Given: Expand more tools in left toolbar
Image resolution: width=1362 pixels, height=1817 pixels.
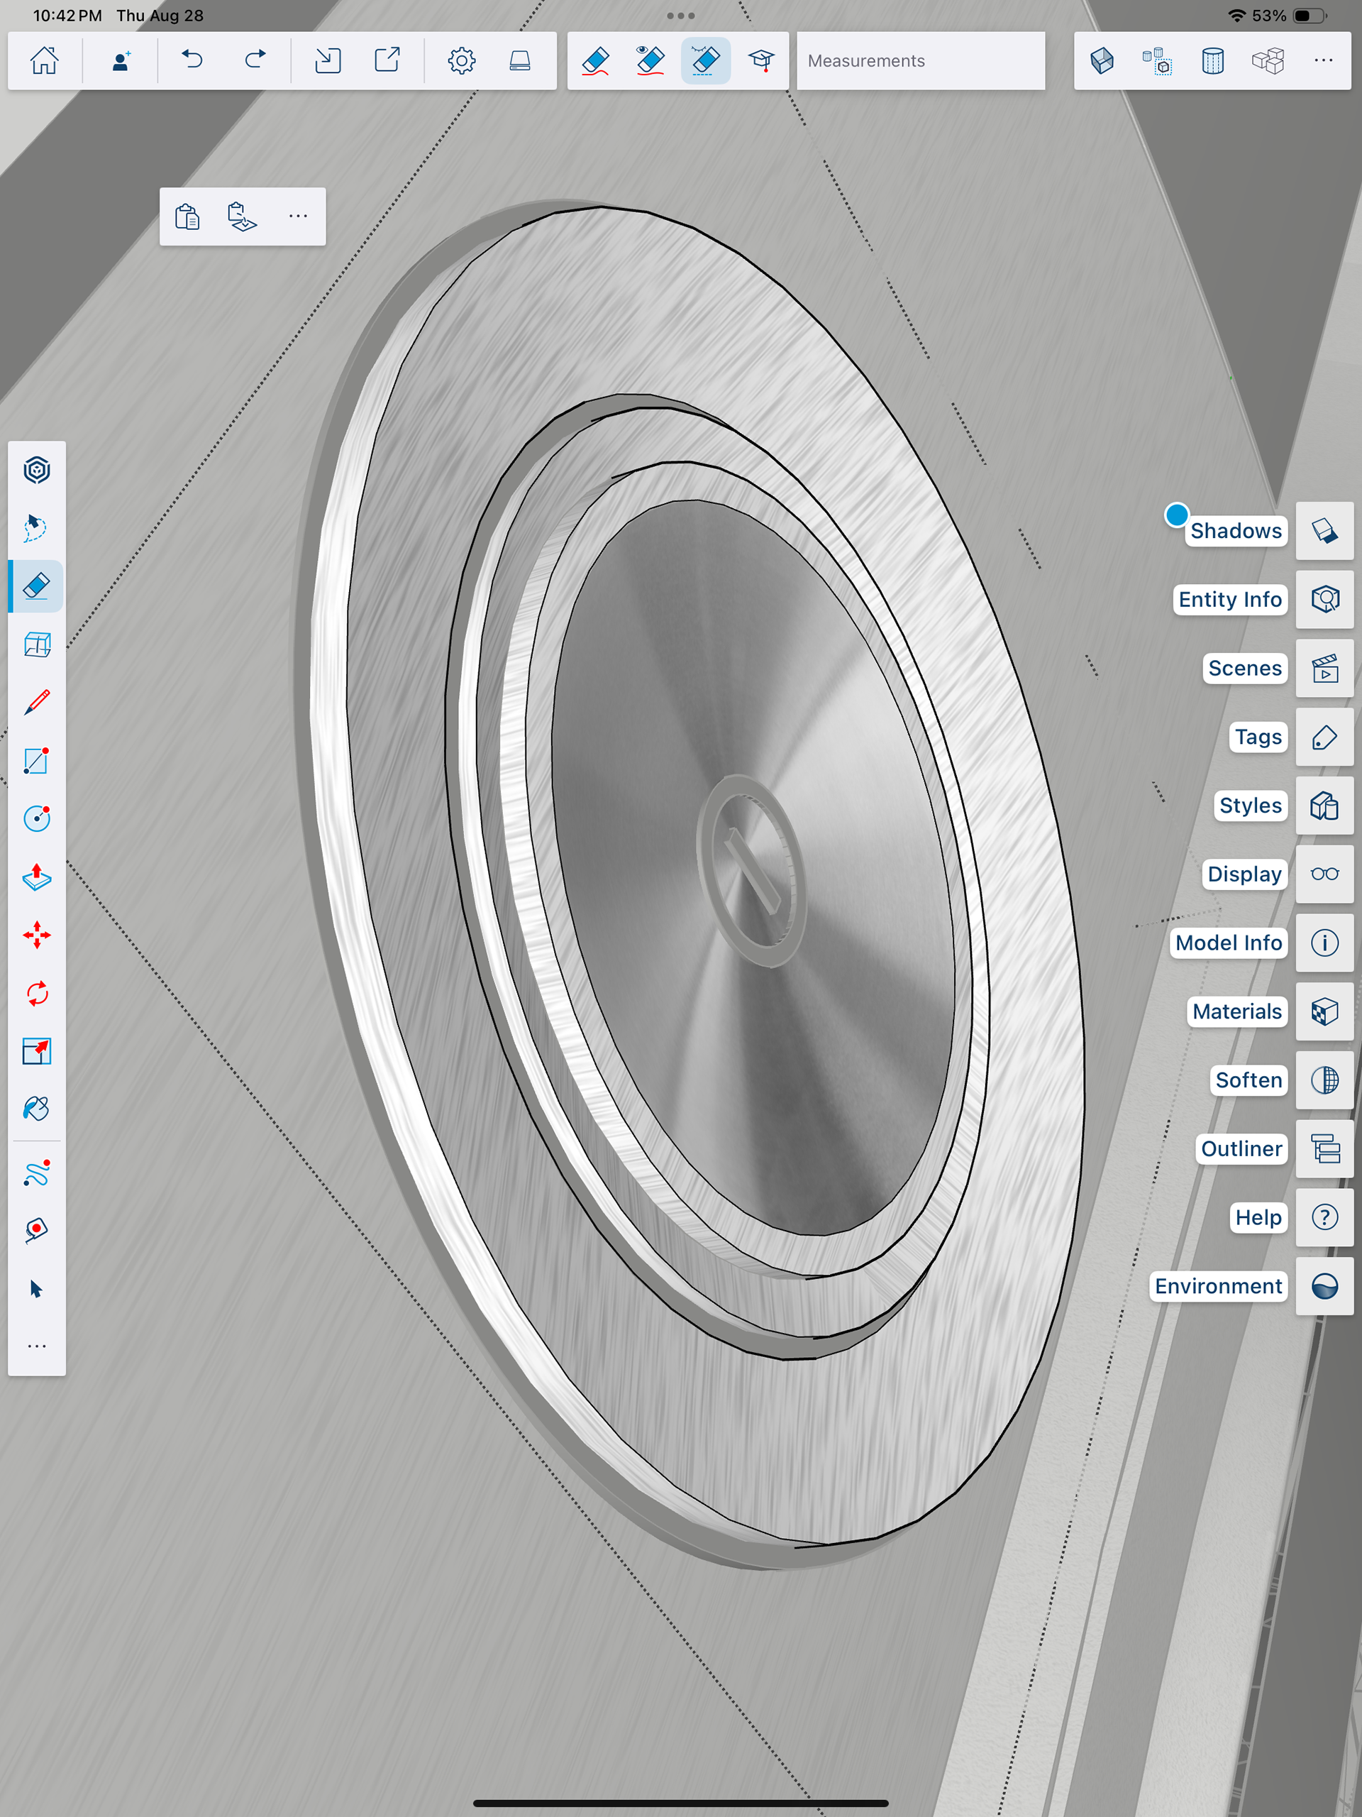Looking at the screenshot, I should click(36, 1346).
